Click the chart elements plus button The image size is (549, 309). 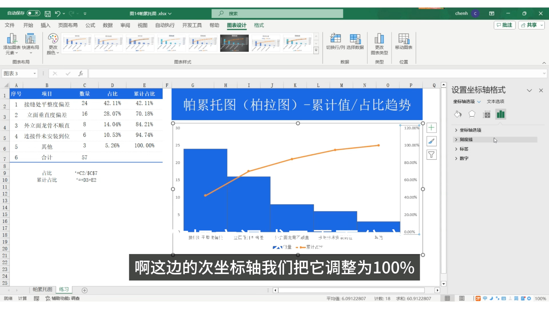431,128
